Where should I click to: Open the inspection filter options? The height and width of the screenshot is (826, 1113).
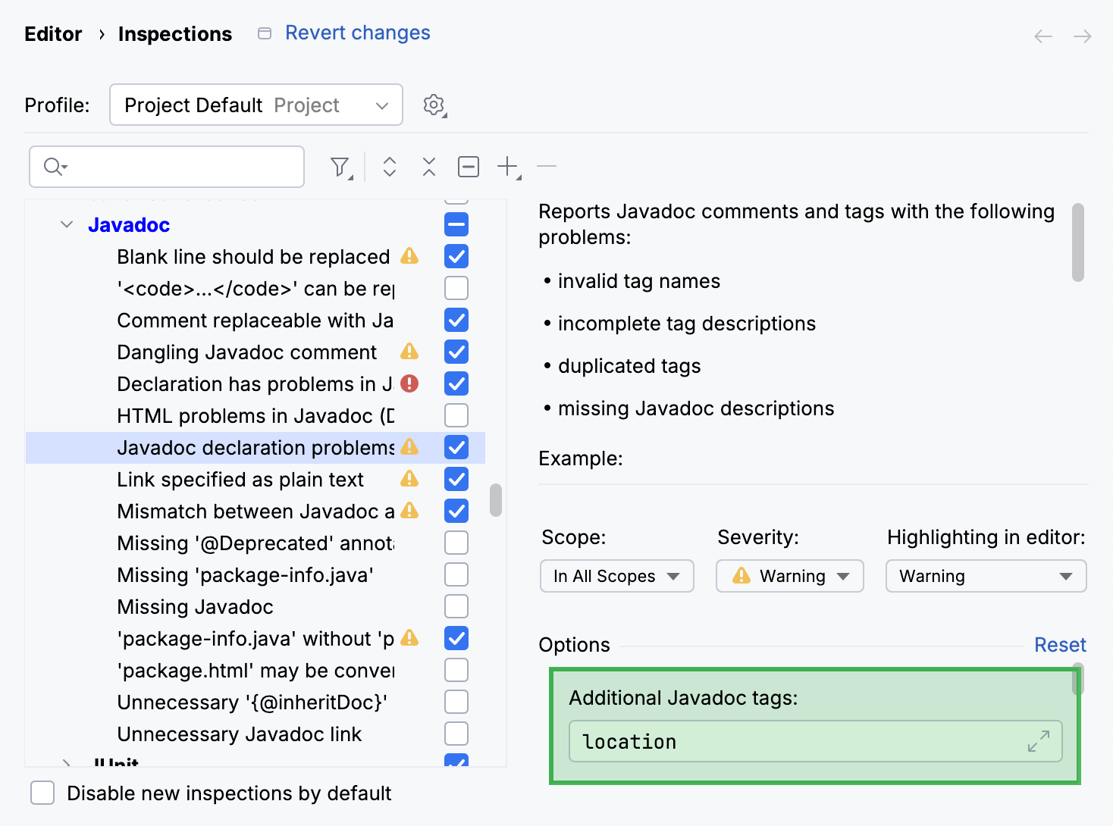pyautogui.click(x=340, y=166)
